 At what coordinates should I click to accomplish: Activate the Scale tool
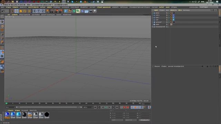click(x=21, y=11)
